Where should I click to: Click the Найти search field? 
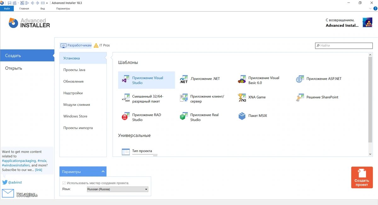344,45
